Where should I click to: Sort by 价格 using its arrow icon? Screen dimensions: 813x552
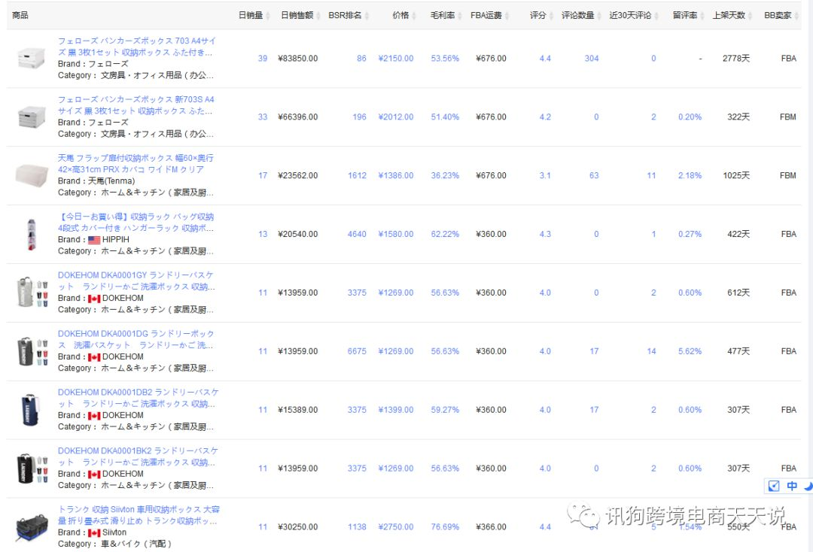[413, 16]
